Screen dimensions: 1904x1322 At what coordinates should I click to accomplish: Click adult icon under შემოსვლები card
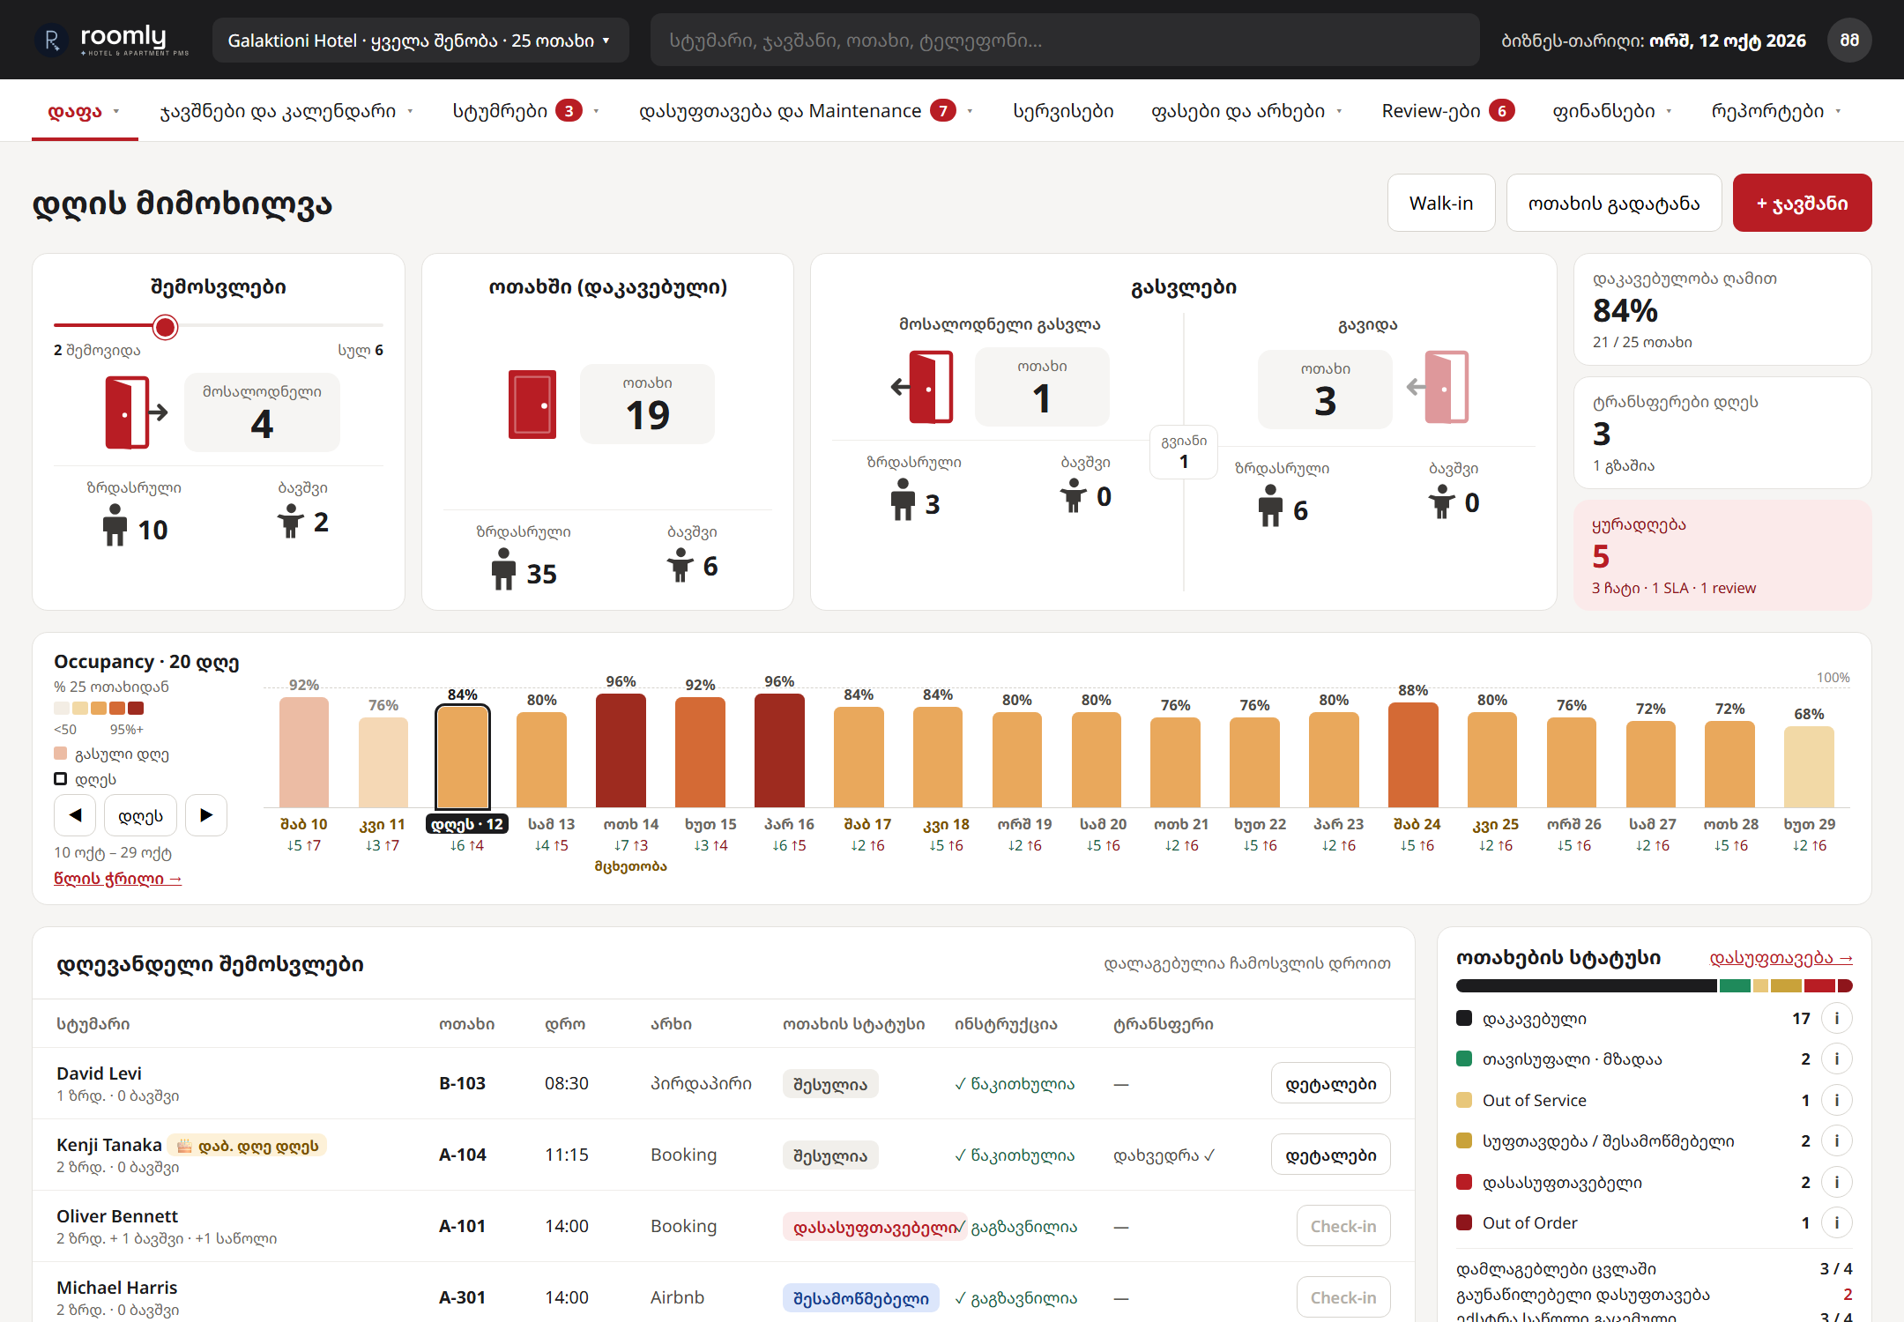[115, 525]
